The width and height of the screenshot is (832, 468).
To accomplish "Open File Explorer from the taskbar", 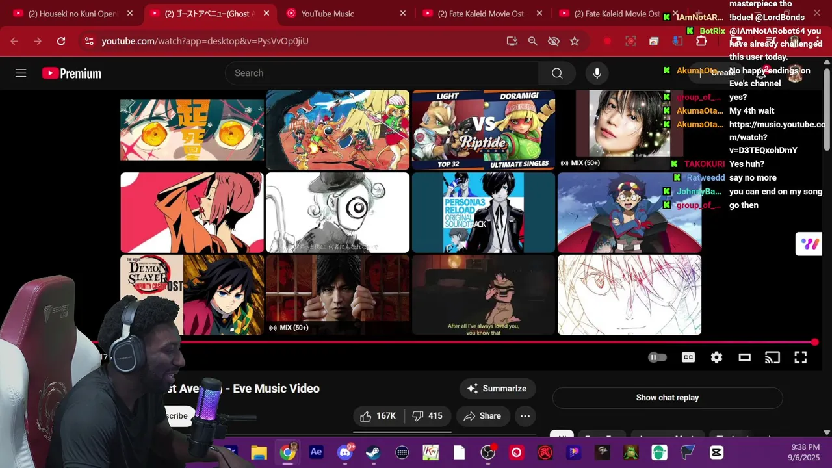I will pos(259,452).
